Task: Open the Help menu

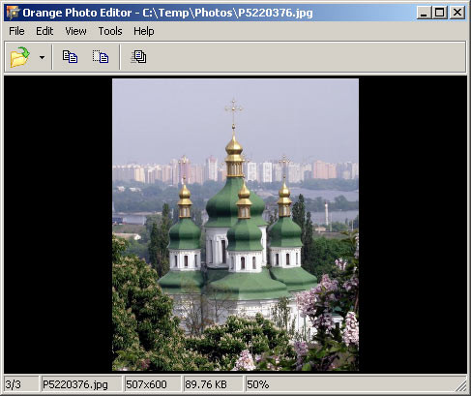Action: (x=144, y=31)
